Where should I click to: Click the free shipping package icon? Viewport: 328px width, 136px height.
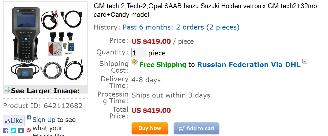[x=135, y=62]
